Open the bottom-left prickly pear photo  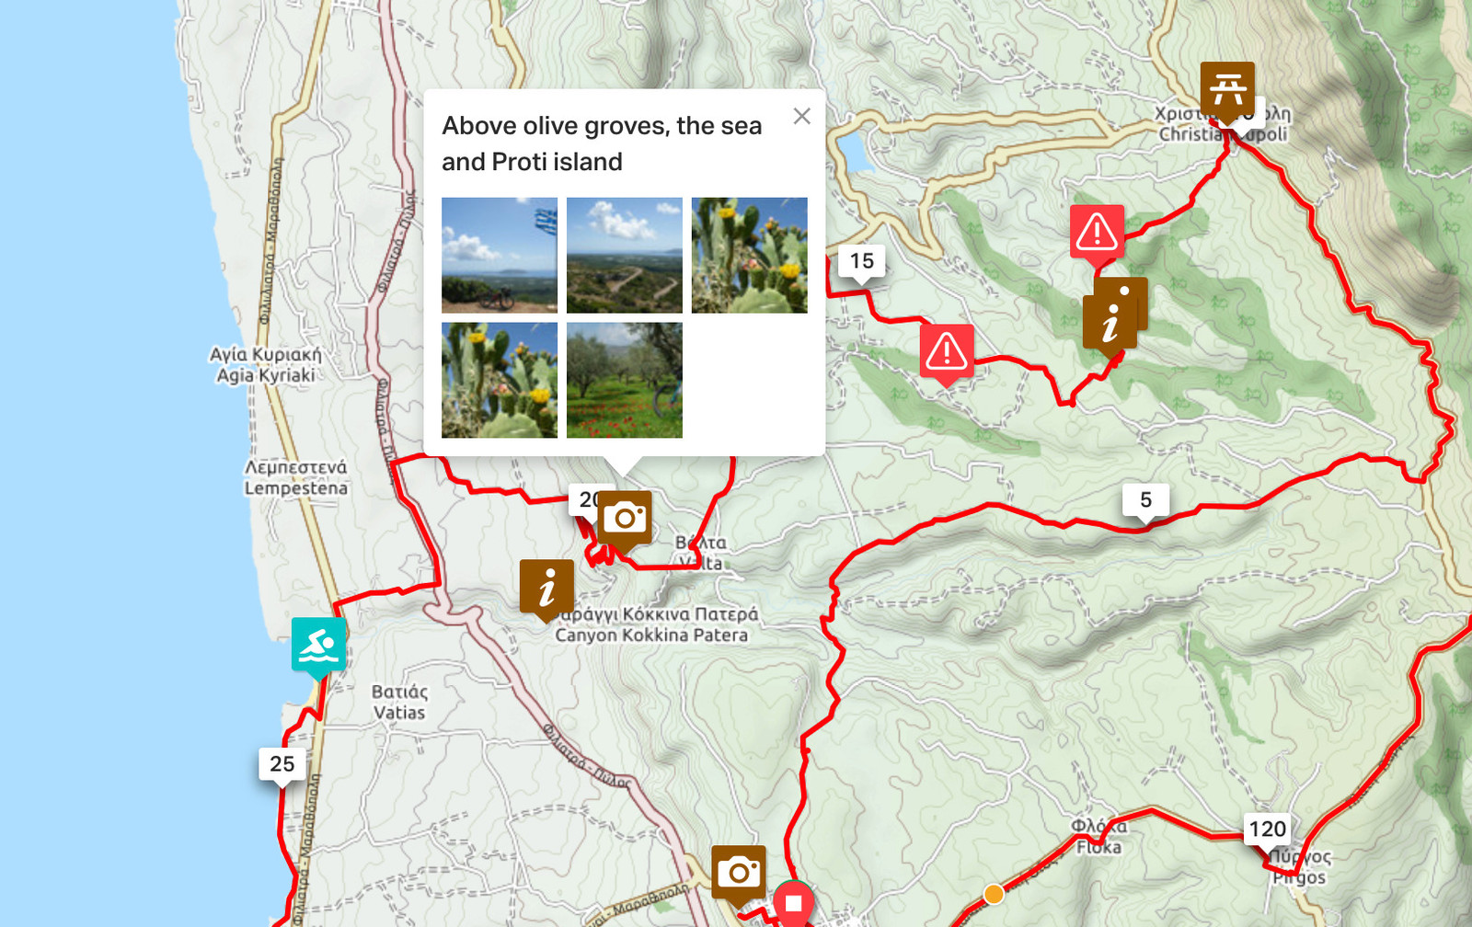coord(500,380)
